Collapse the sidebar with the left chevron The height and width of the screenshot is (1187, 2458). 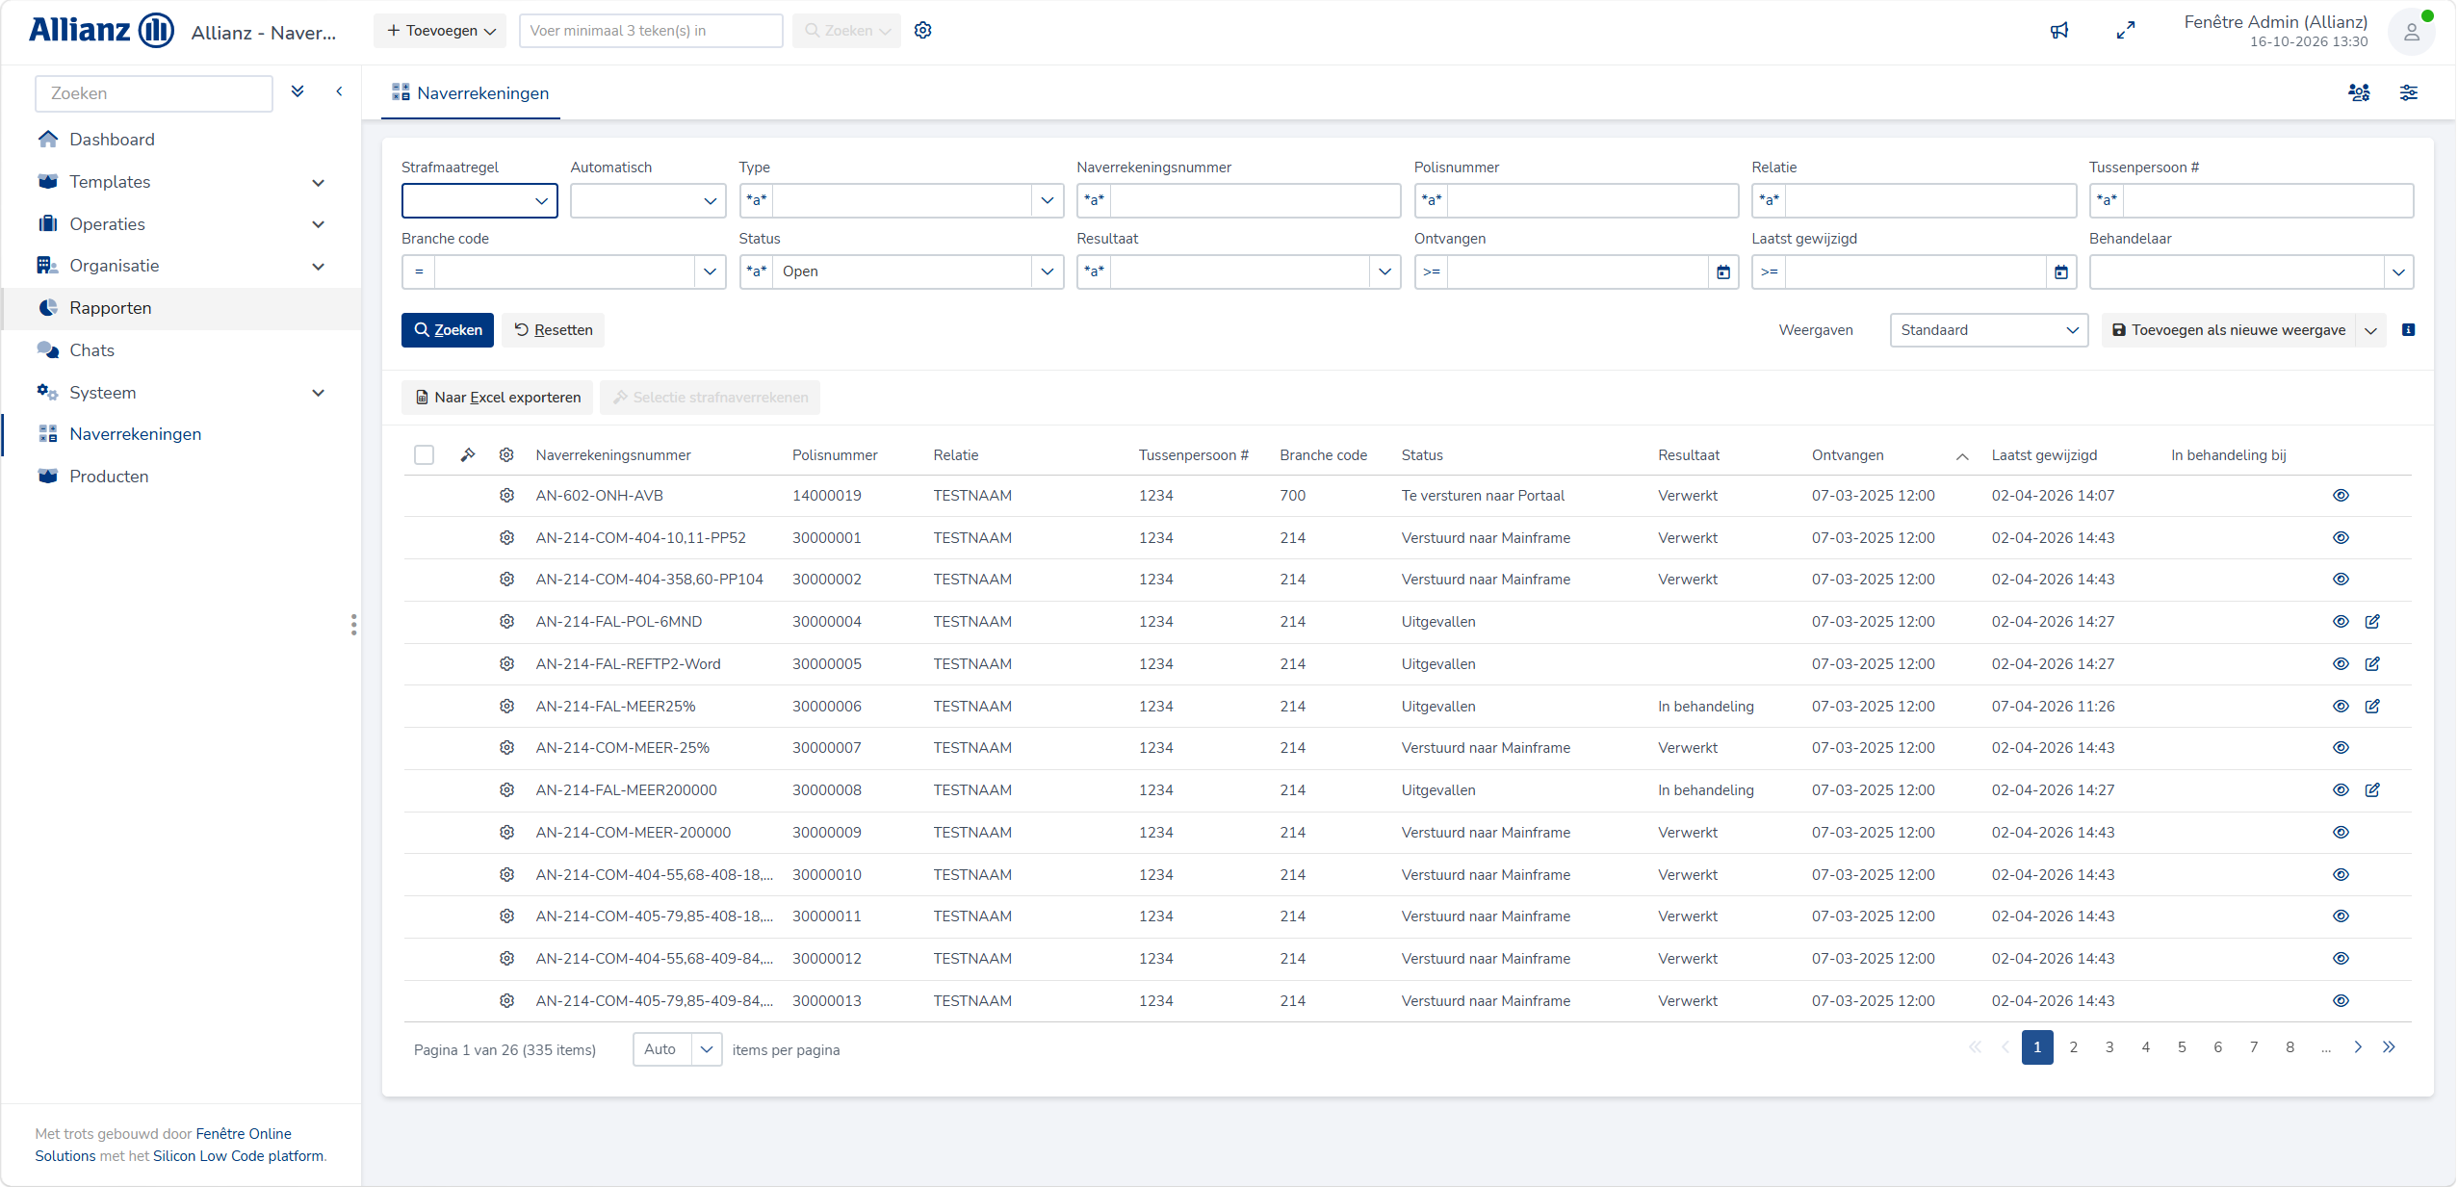[x=339, y=91]
